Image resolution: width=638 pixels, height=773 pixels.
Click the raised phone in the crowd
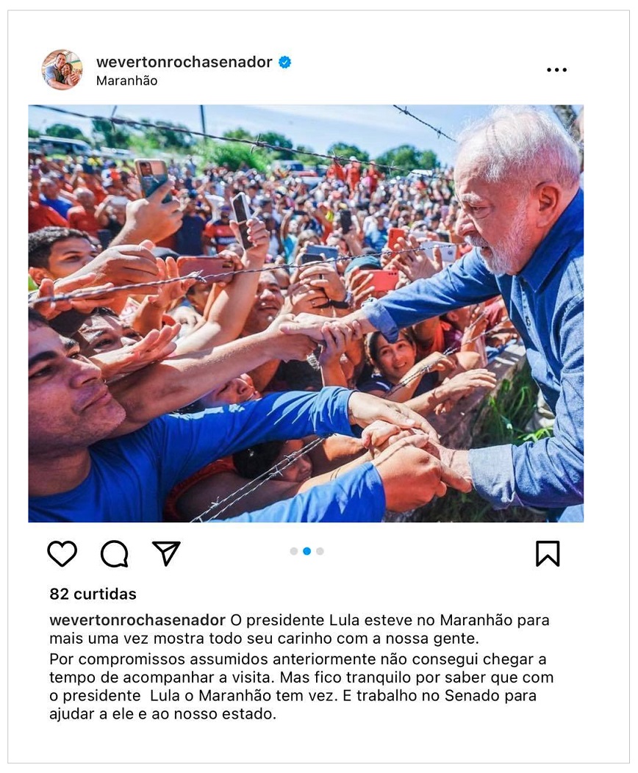pos(152,179)
